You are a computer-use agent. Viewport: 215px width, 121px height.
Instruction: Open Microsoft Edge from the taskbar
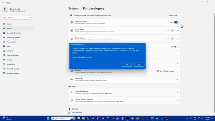(152, 118)
